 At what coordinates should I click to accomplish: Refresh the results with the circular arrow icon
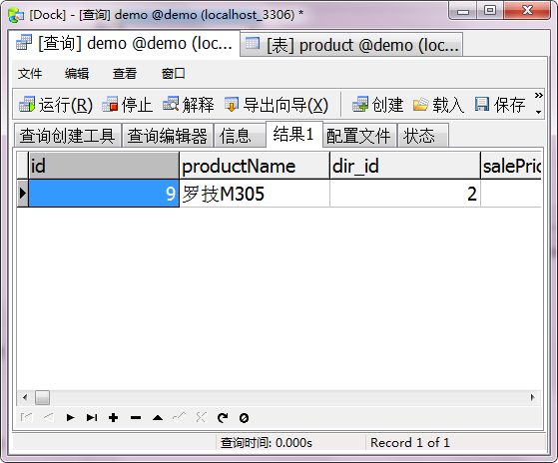click(x=223, y=417)
